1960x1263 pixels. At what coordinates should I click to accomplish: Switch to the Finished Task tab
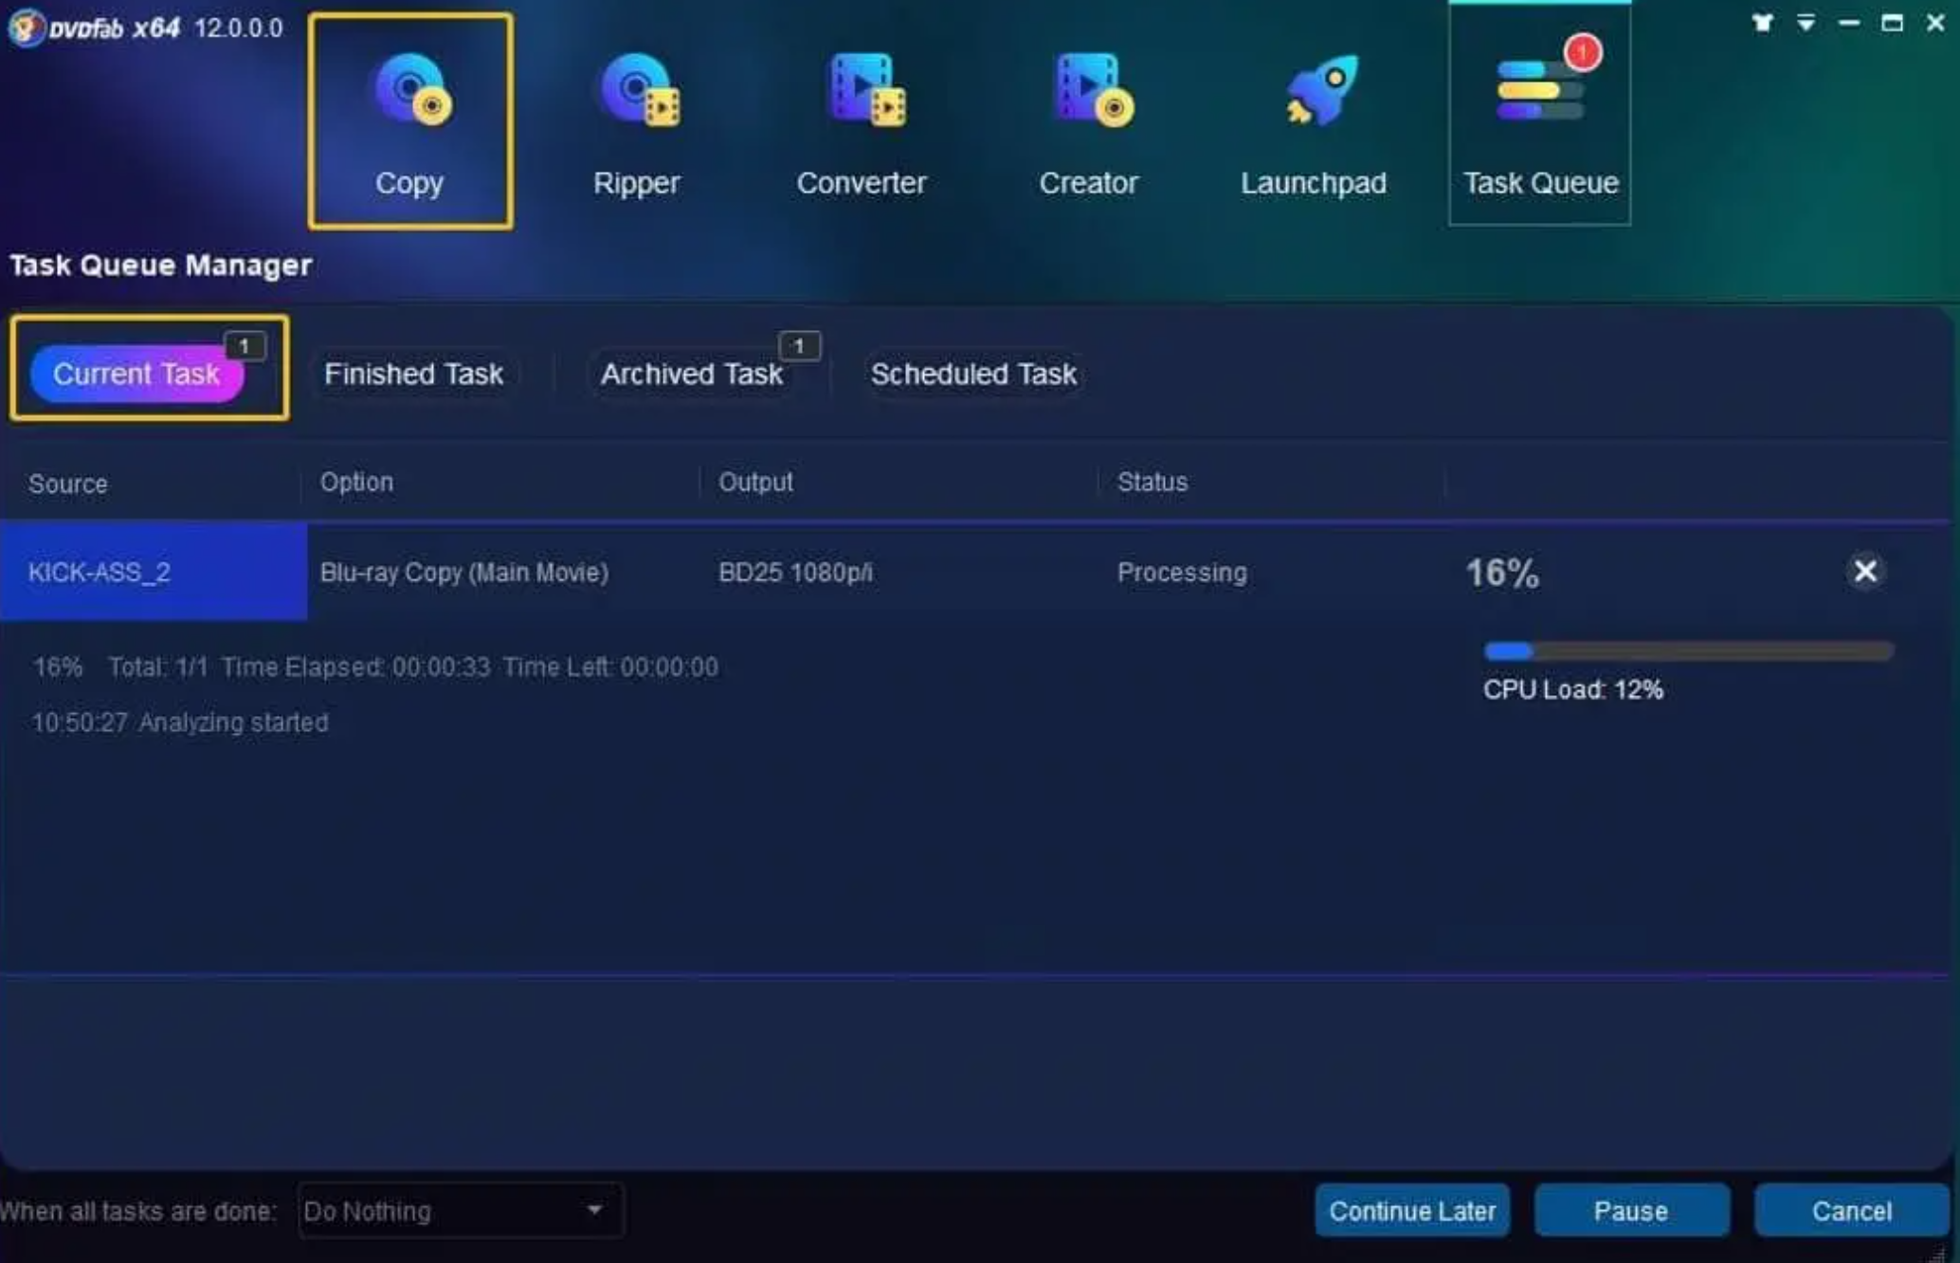[413, 374]
